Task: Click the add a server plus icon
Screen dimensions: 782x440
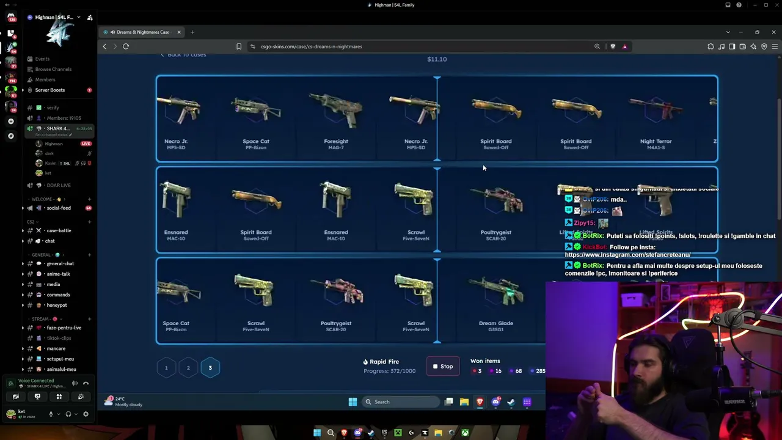Action: click(11, 122)
